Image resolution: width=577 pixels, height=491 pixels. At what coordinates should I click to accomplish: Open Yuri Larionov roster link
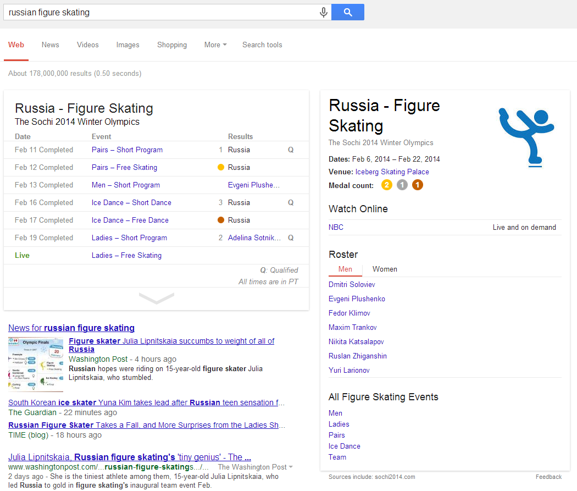pyautogui.click(x=349, y=370)
